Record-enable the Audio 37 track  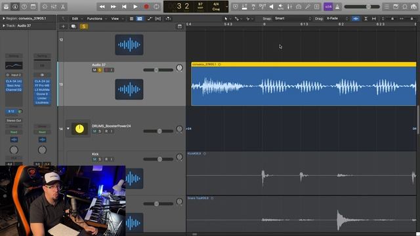click(x=106, y=70)
